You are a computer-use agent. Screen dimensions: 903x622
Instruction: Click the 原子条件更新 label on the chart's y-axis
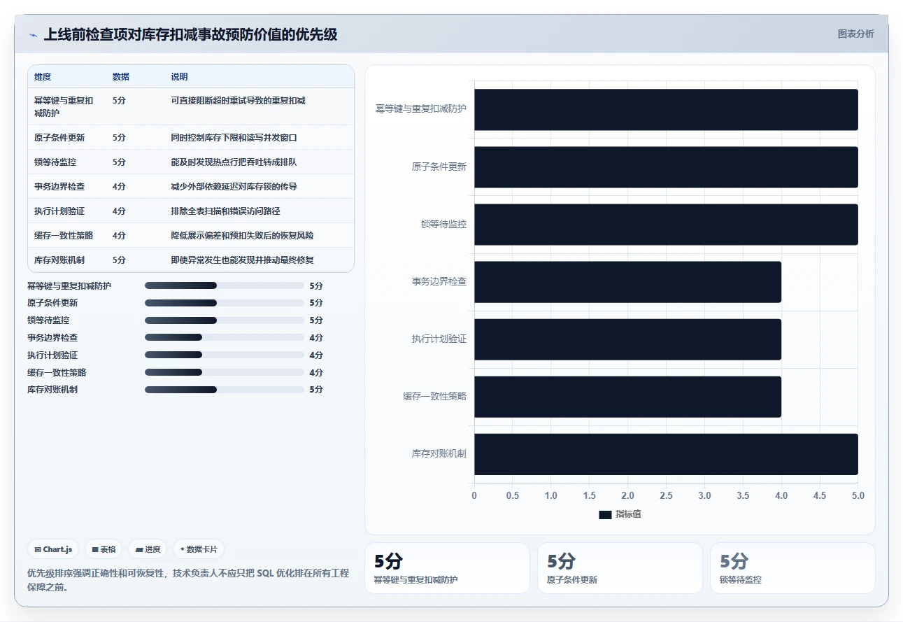click(x=439, y=167)
